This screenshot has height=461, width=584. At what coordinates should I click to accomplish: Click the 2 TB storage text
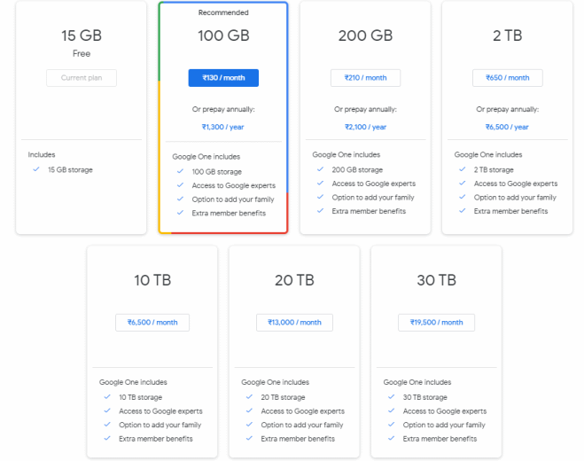(x=494, y=170)
